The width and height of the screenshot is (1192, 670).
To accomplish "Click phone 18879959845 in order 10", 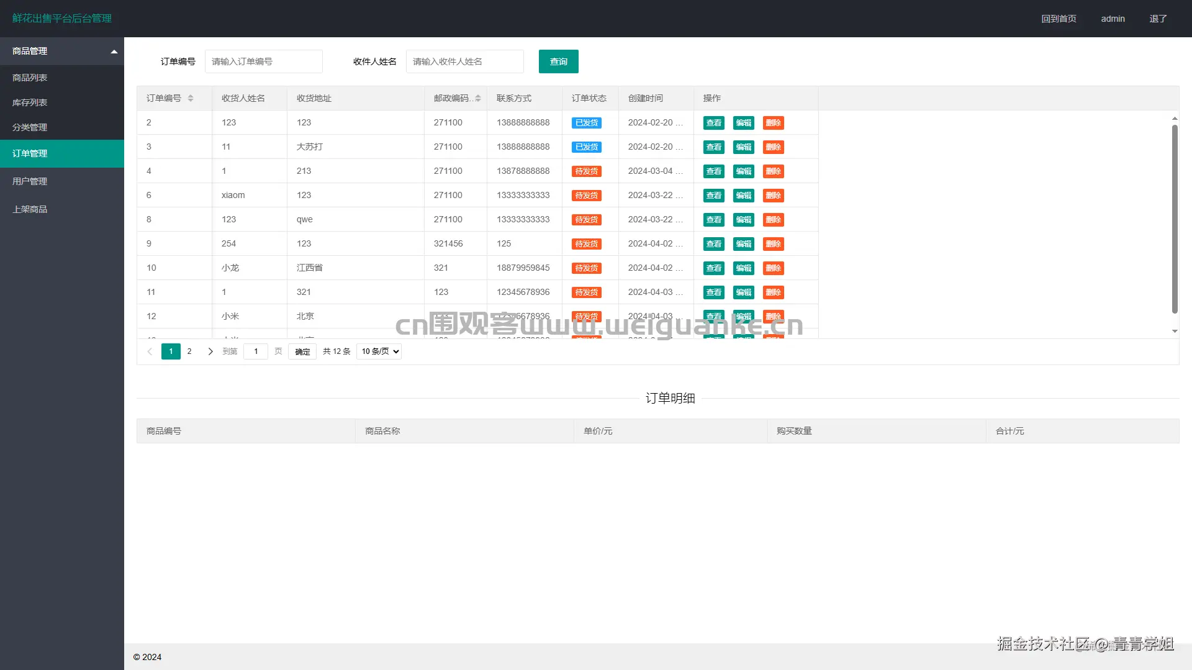I will pos(523,268).
